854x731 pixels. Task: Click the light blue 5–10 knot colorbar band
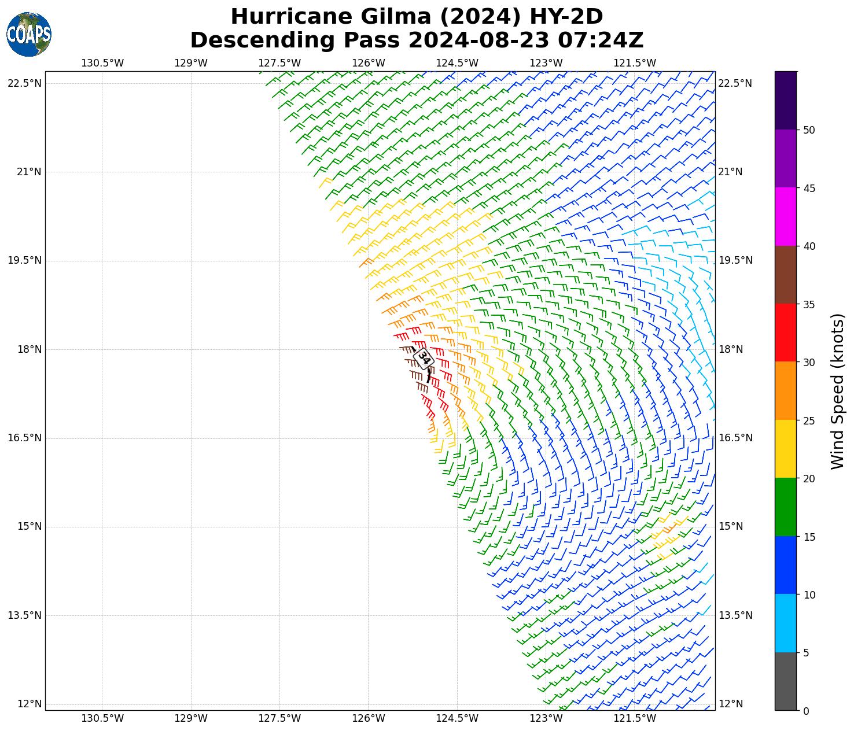coord(785,623)
